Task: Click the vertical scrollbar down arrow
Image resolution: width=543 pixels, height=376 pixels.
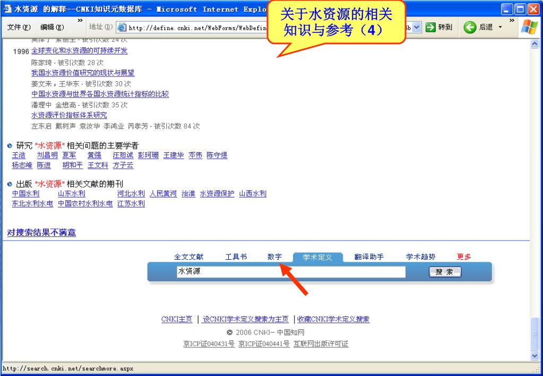Action: point(535,356)
